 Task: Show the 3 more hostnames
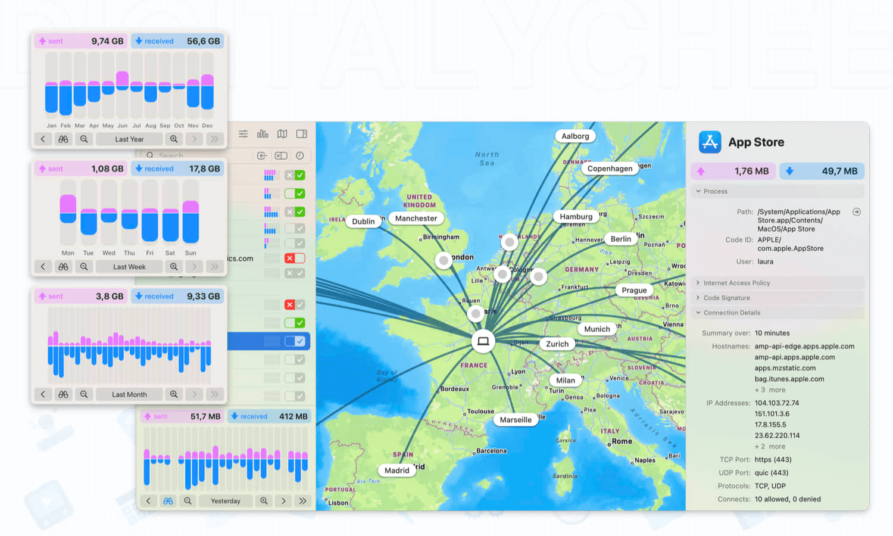[770, 390]
